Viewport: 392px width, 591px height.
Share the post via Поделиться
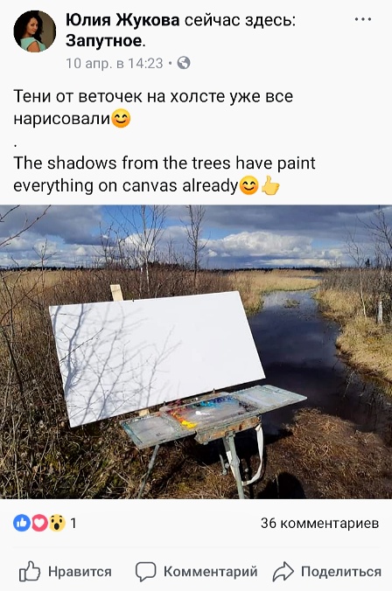[326, 572]
